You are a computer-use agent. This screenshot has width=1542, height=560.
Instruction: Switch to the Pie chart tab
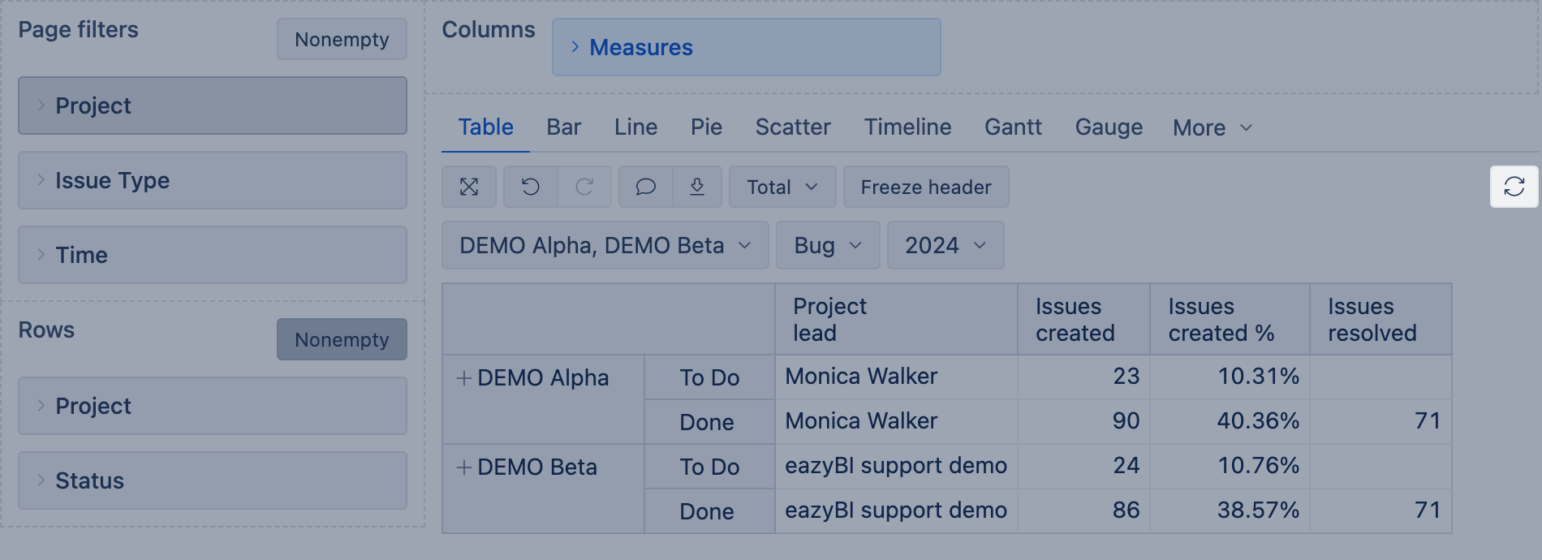(x=706, y=127)
